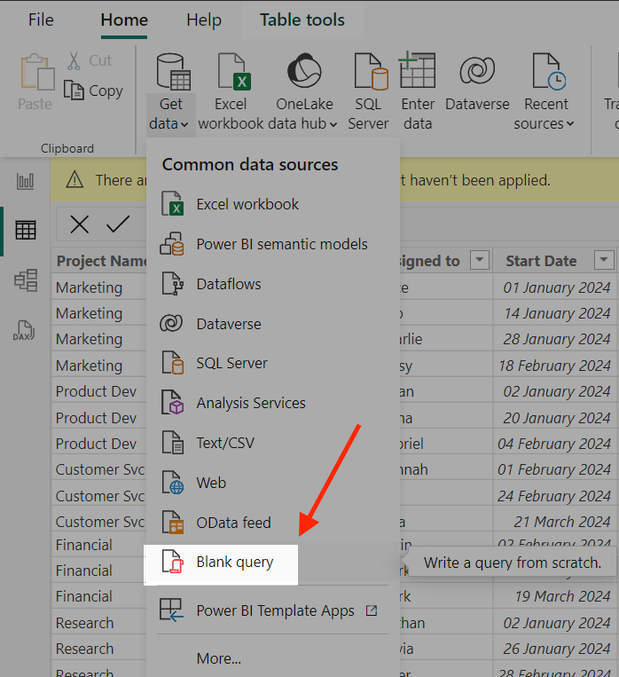Image resolution: width=619 pixels, height=677 pixels.
Task: Click the cell 24 February 2024
Action: tap(554, 496)
